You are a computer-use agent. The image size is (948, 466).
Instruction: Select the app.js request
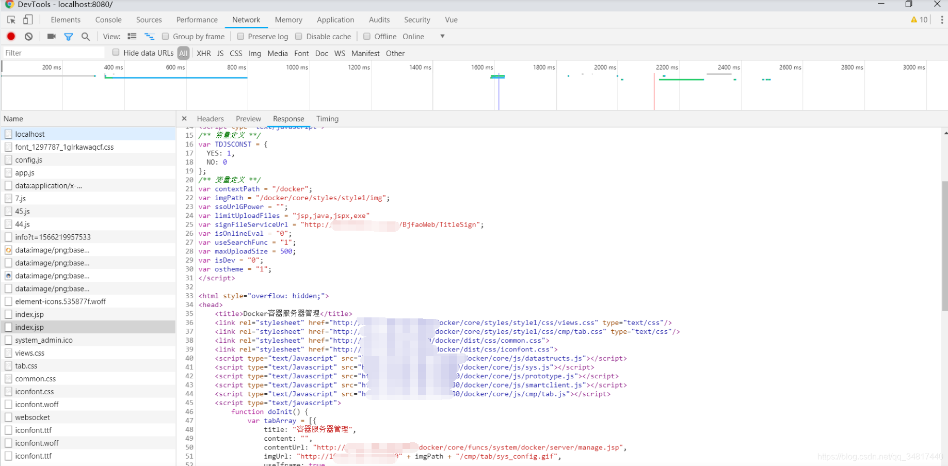(x=88, y=172)
